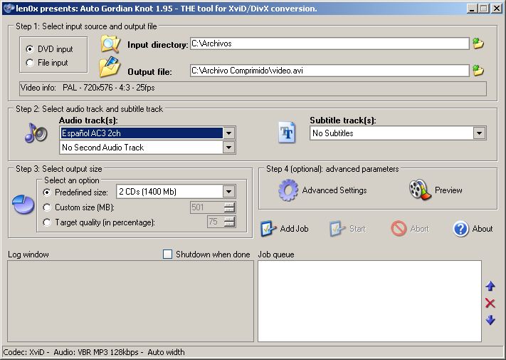This screenshot has width=506, height=360.
Task: Click the blue question mark About icon
Action: point(460,229)
